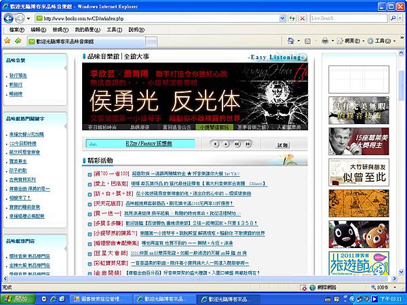Open the 檢視(V) menu
The width and height of the screenshot is (407, 305).
coord(60,30)
